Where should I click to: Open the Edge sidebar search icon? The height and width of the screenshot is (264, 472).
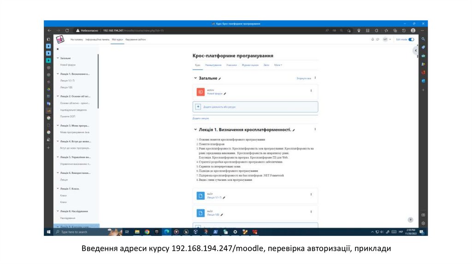[423, 39]
